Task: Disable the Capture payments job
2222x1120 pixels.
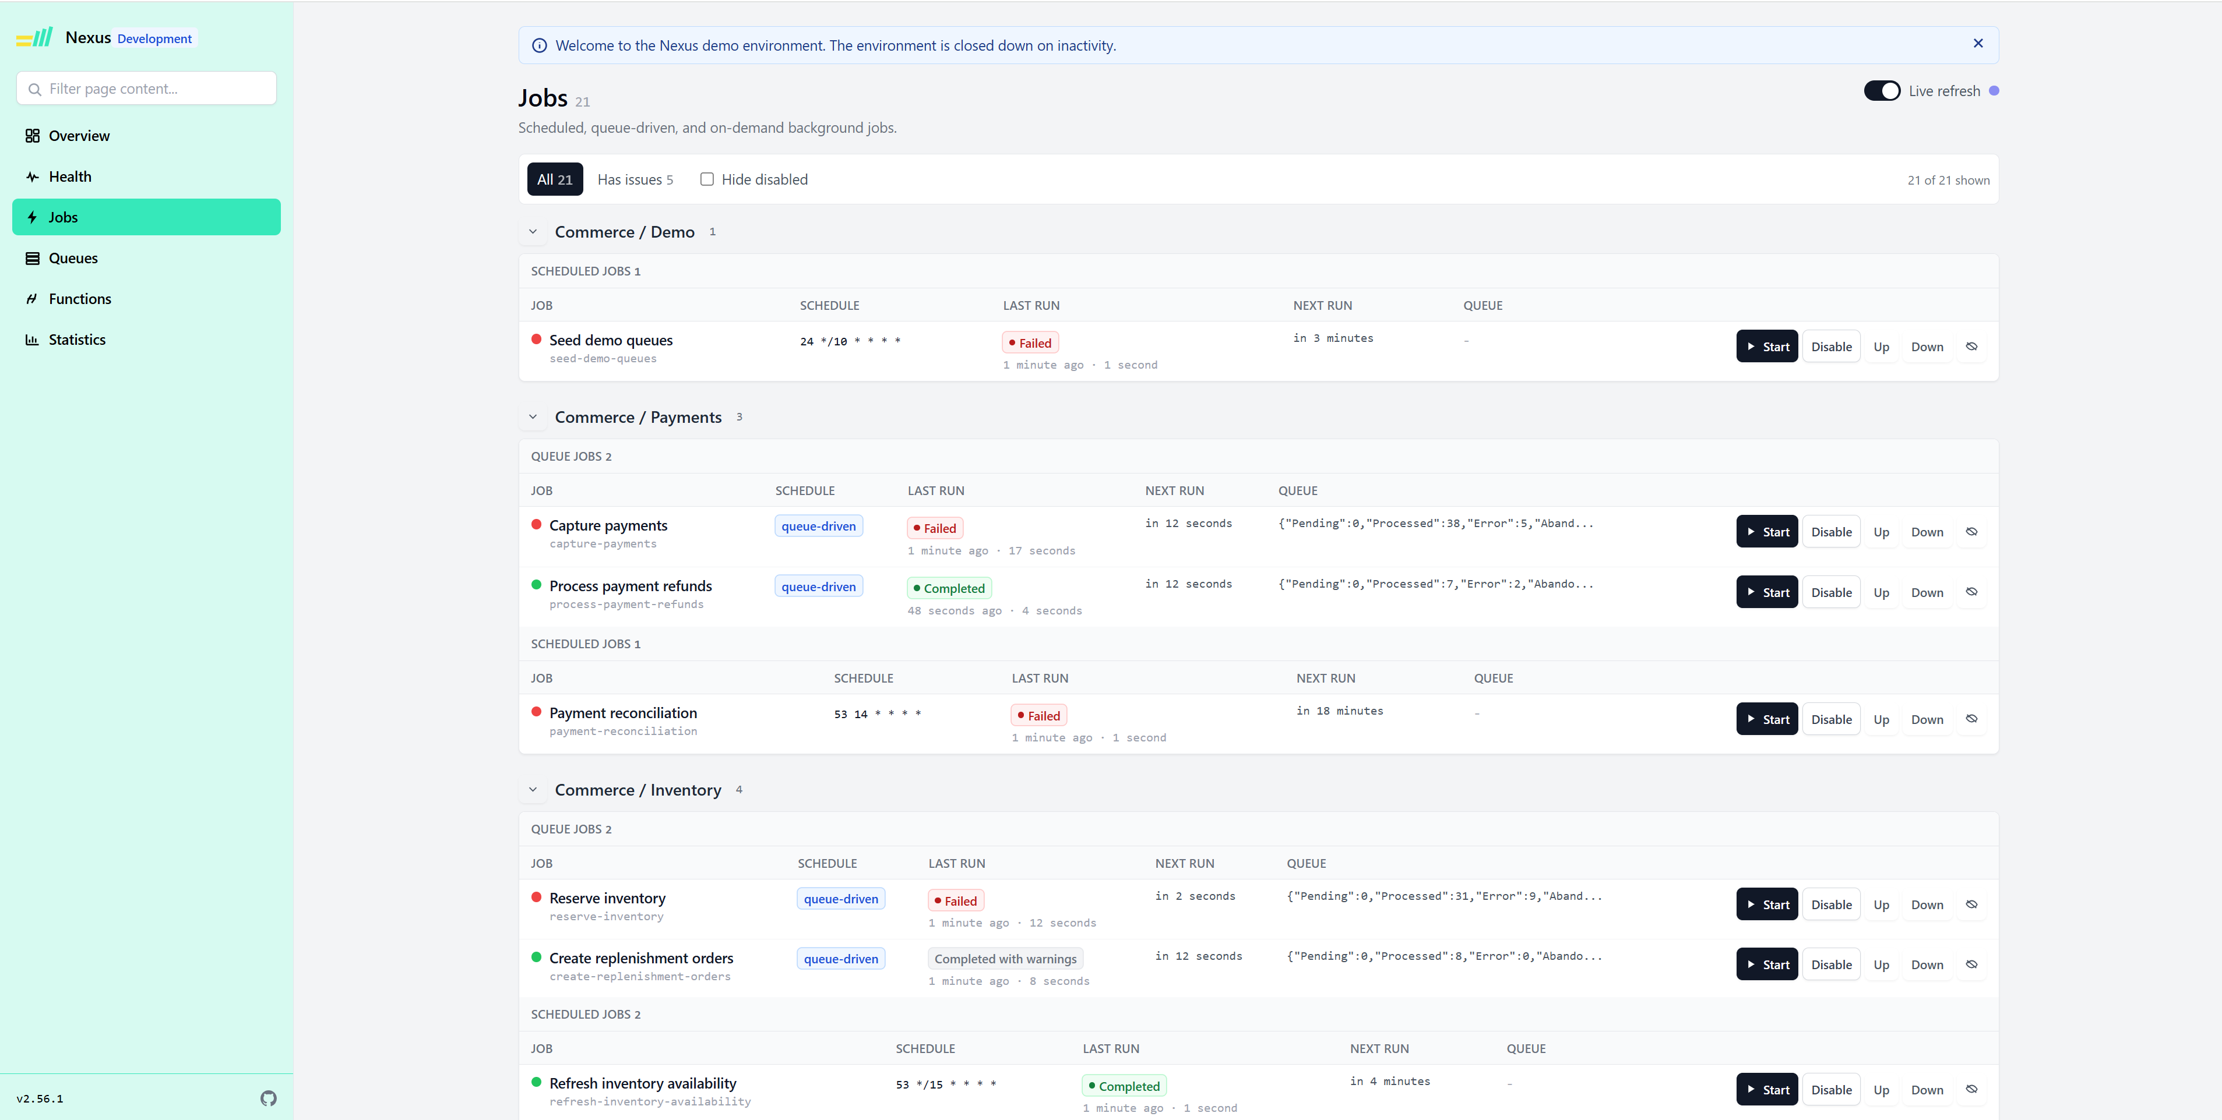Action: [x=1831, y=532]
